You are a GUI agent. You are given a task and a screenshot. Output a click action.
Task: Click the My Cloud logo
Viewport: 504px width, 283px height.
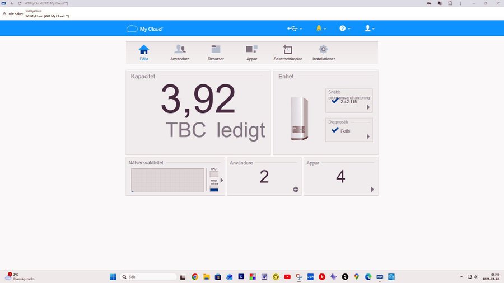tap(144, 29)
